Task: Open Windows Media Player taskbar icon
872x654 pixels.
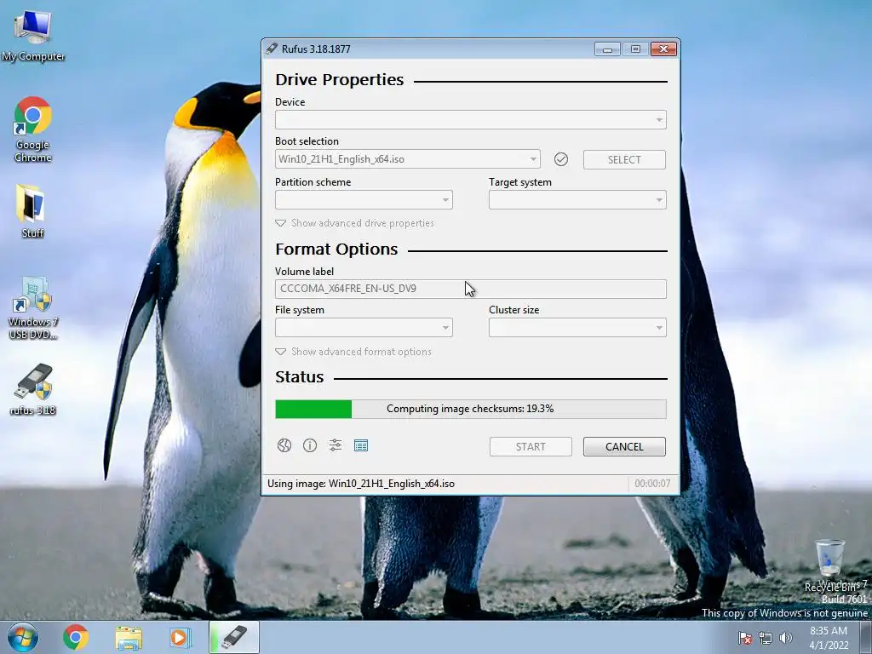Action: point(179,637)
